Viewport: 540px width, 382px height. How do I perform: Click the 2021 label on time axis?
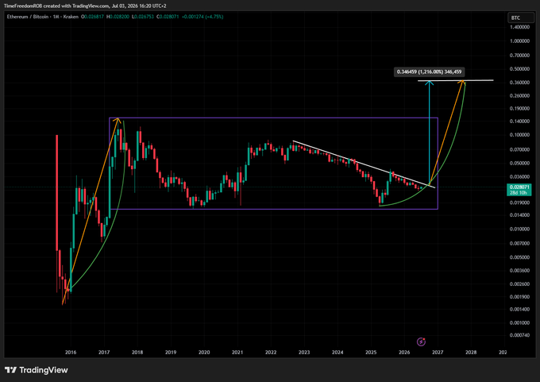pos(237,353)
